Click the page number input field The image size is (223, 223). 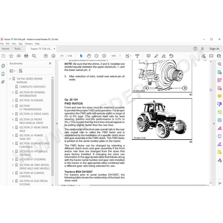62,56
